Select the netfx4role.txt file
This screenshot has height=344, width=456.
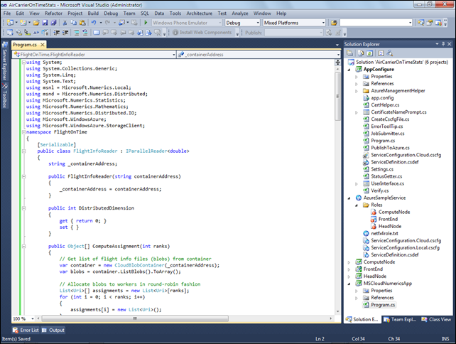pyautogui.click(x=384, y=233)
